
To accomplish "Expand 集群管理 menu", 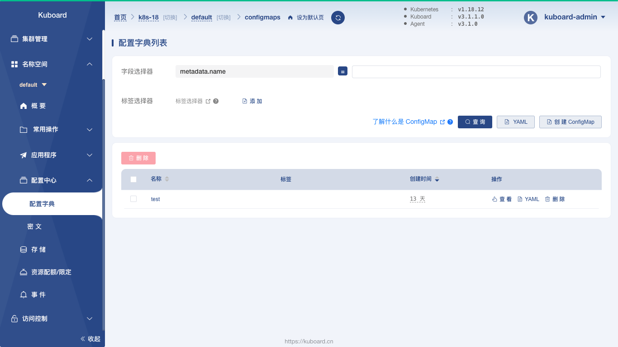I will click(x=52, y=39).
